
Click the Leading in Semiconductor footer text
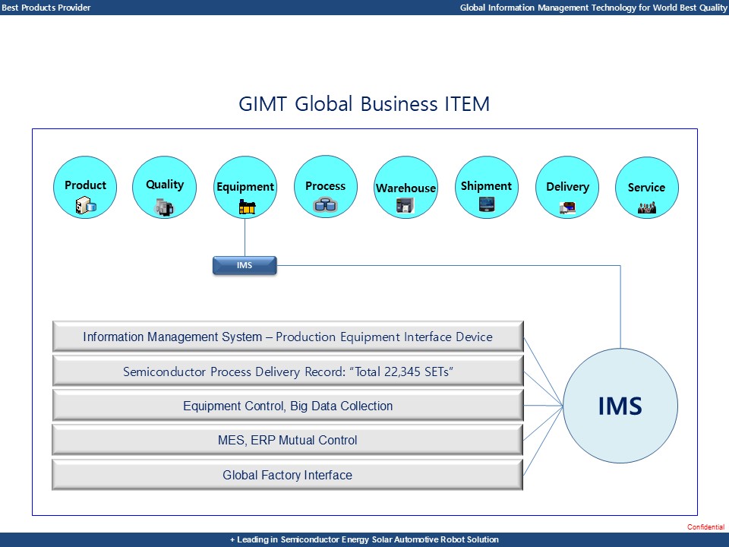point(364,539)
